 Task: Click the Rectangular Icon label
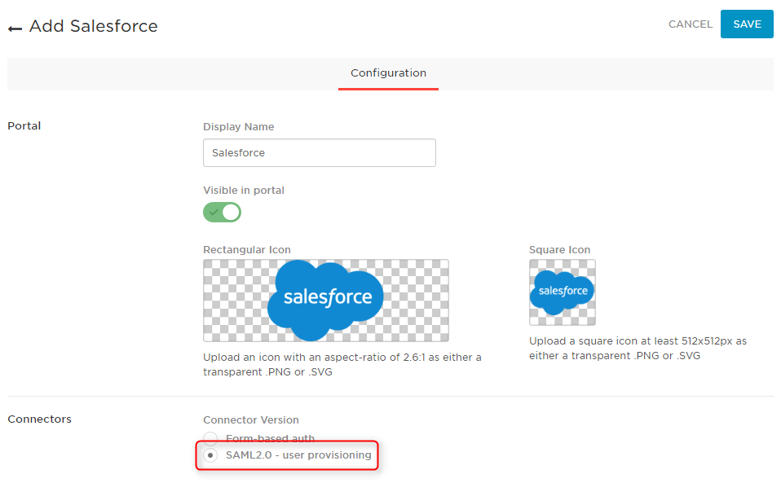246,250
